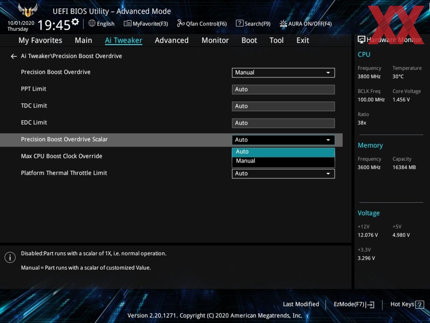Click the Voltage section heading

[x=369, y=213]
